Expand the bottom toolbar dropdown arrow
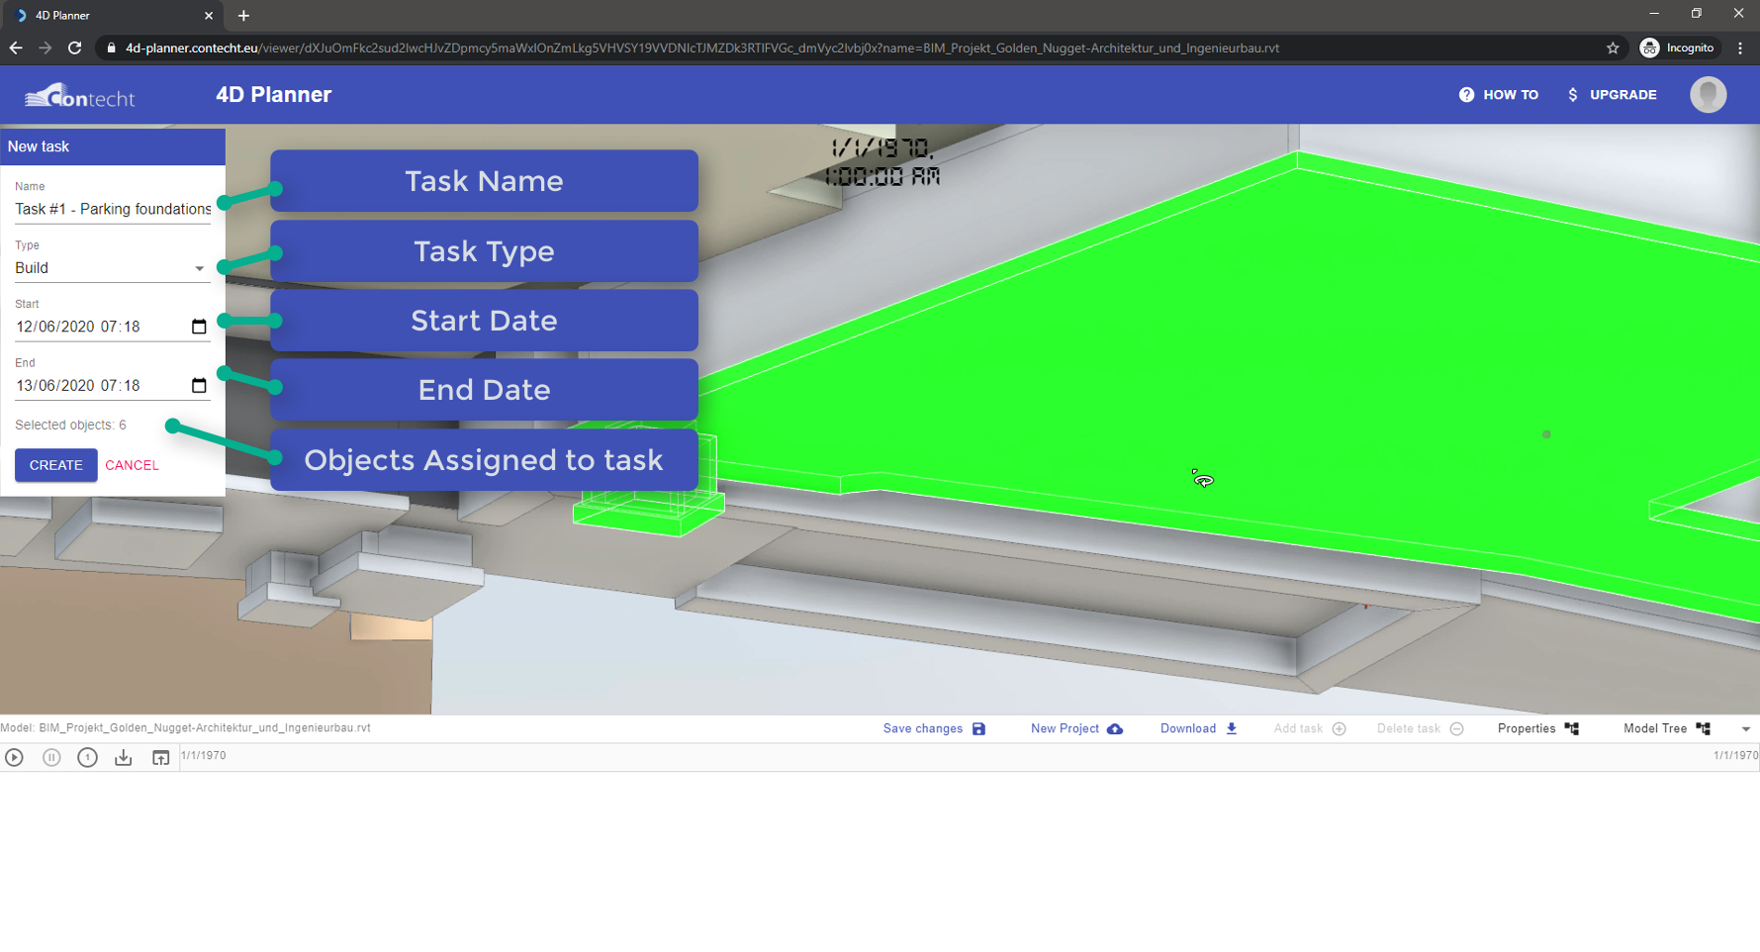1760x952 pixels. (x=1746, y=729)
